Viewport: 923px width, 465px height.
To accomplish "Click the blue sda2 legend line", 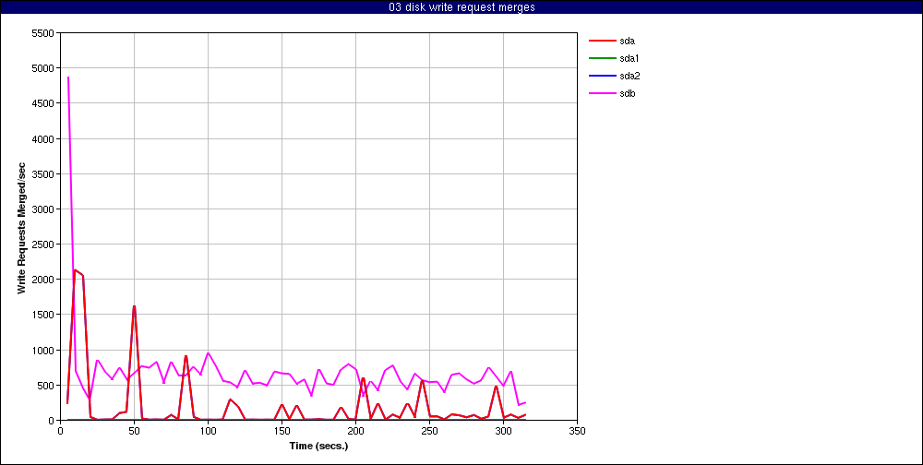I will [602, 76].
